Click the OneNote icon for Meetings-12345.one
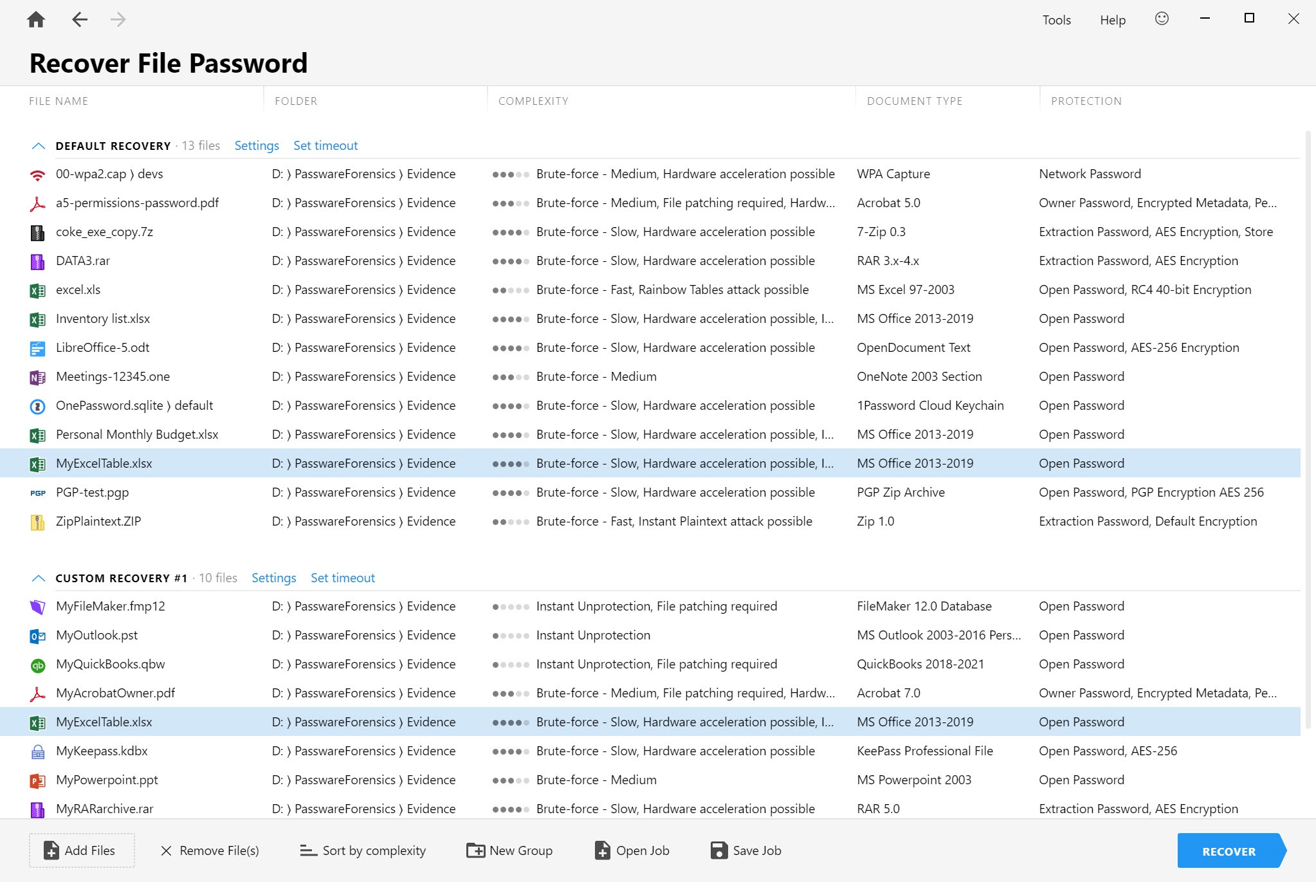Image resolution: width=1316 pixels, height=882 pixels. coord(38,377)
